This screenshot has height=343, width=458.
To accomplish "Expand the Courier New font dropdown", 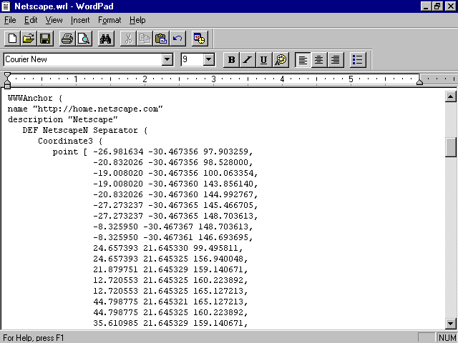I will tap(167, 60).
